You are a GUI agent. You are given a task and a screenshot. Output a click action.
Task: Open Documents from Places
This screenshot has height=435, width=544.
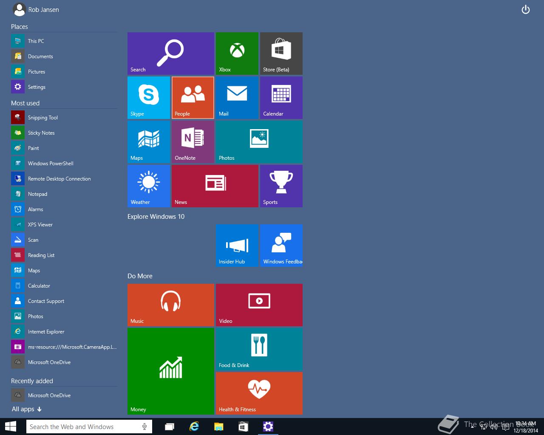pyautogui.click(x=64, y=56)
